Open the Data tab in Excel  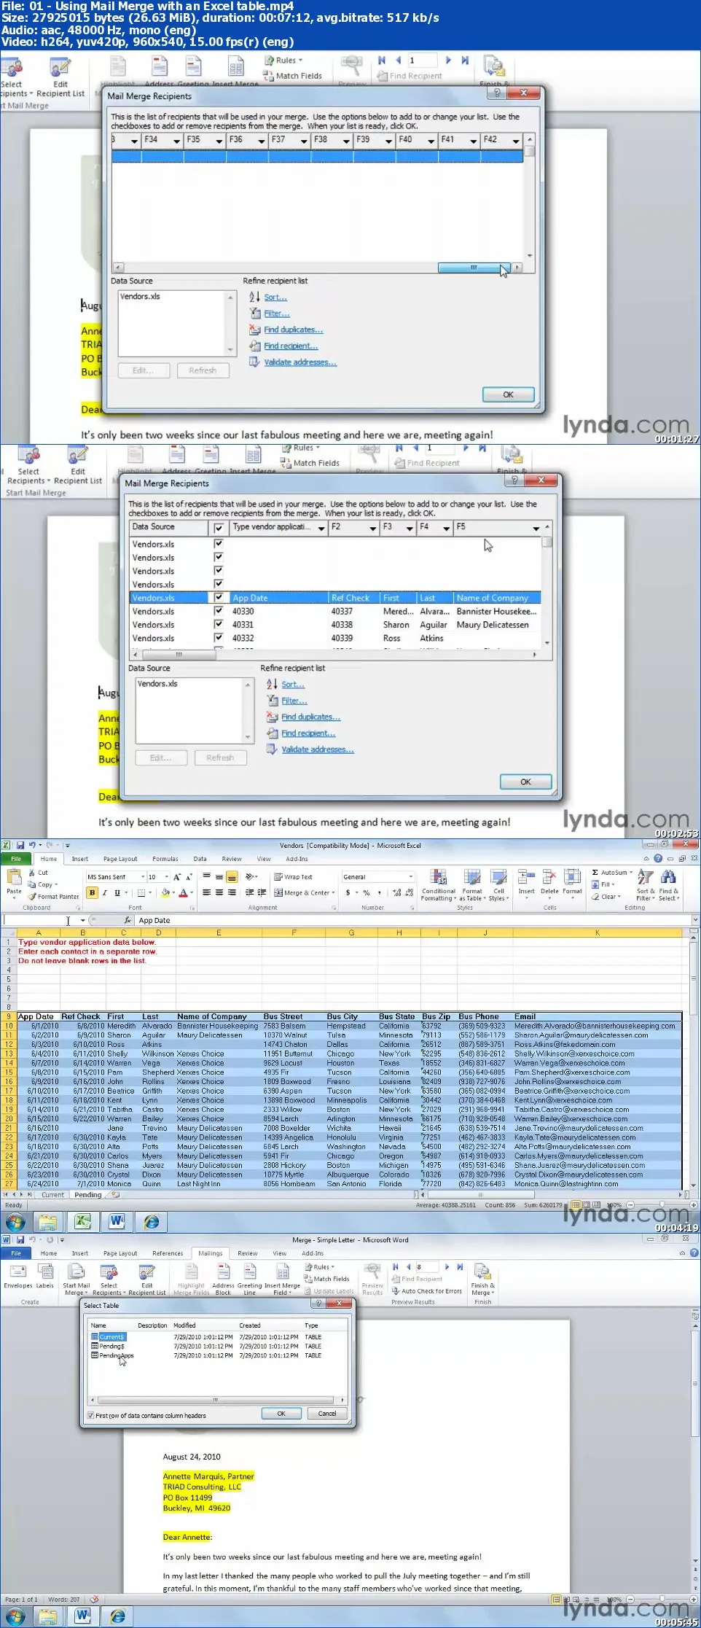(200, 859)
